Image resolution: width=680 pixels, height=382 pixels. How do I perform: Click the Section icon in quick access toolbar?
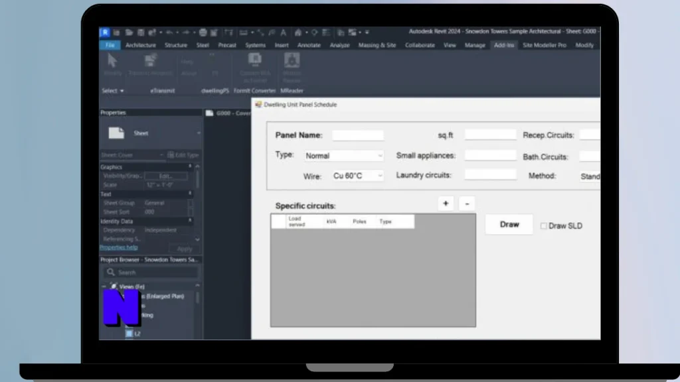pos(314,32)
